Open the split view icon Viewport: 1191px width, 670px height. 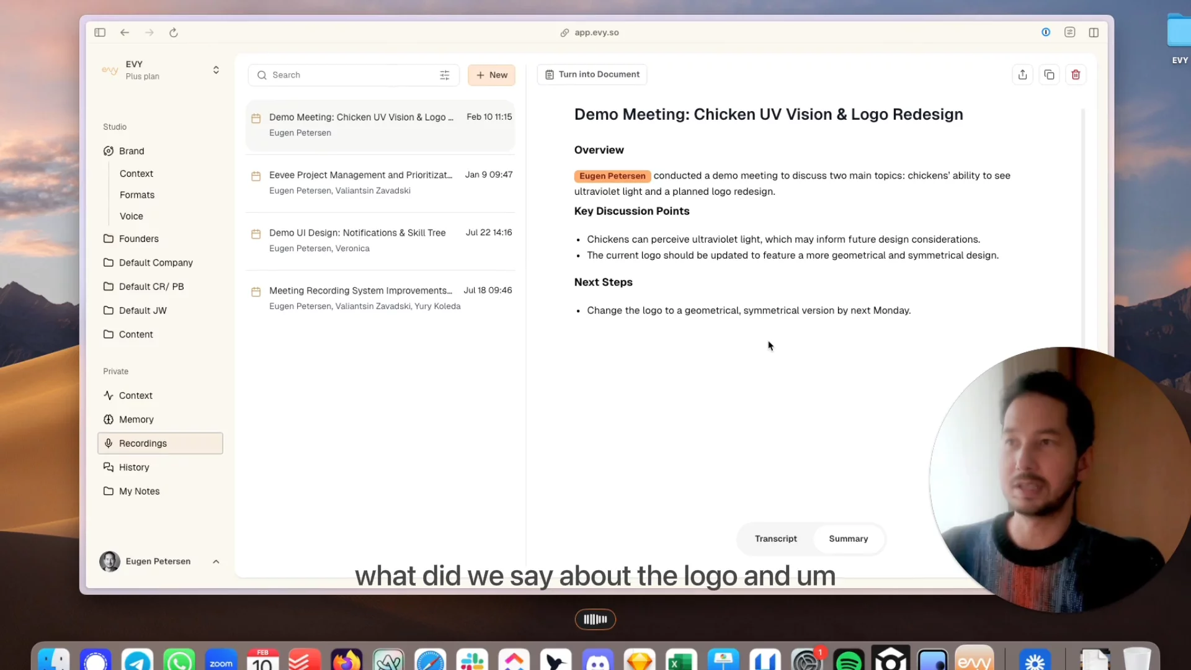(1094, 32)
